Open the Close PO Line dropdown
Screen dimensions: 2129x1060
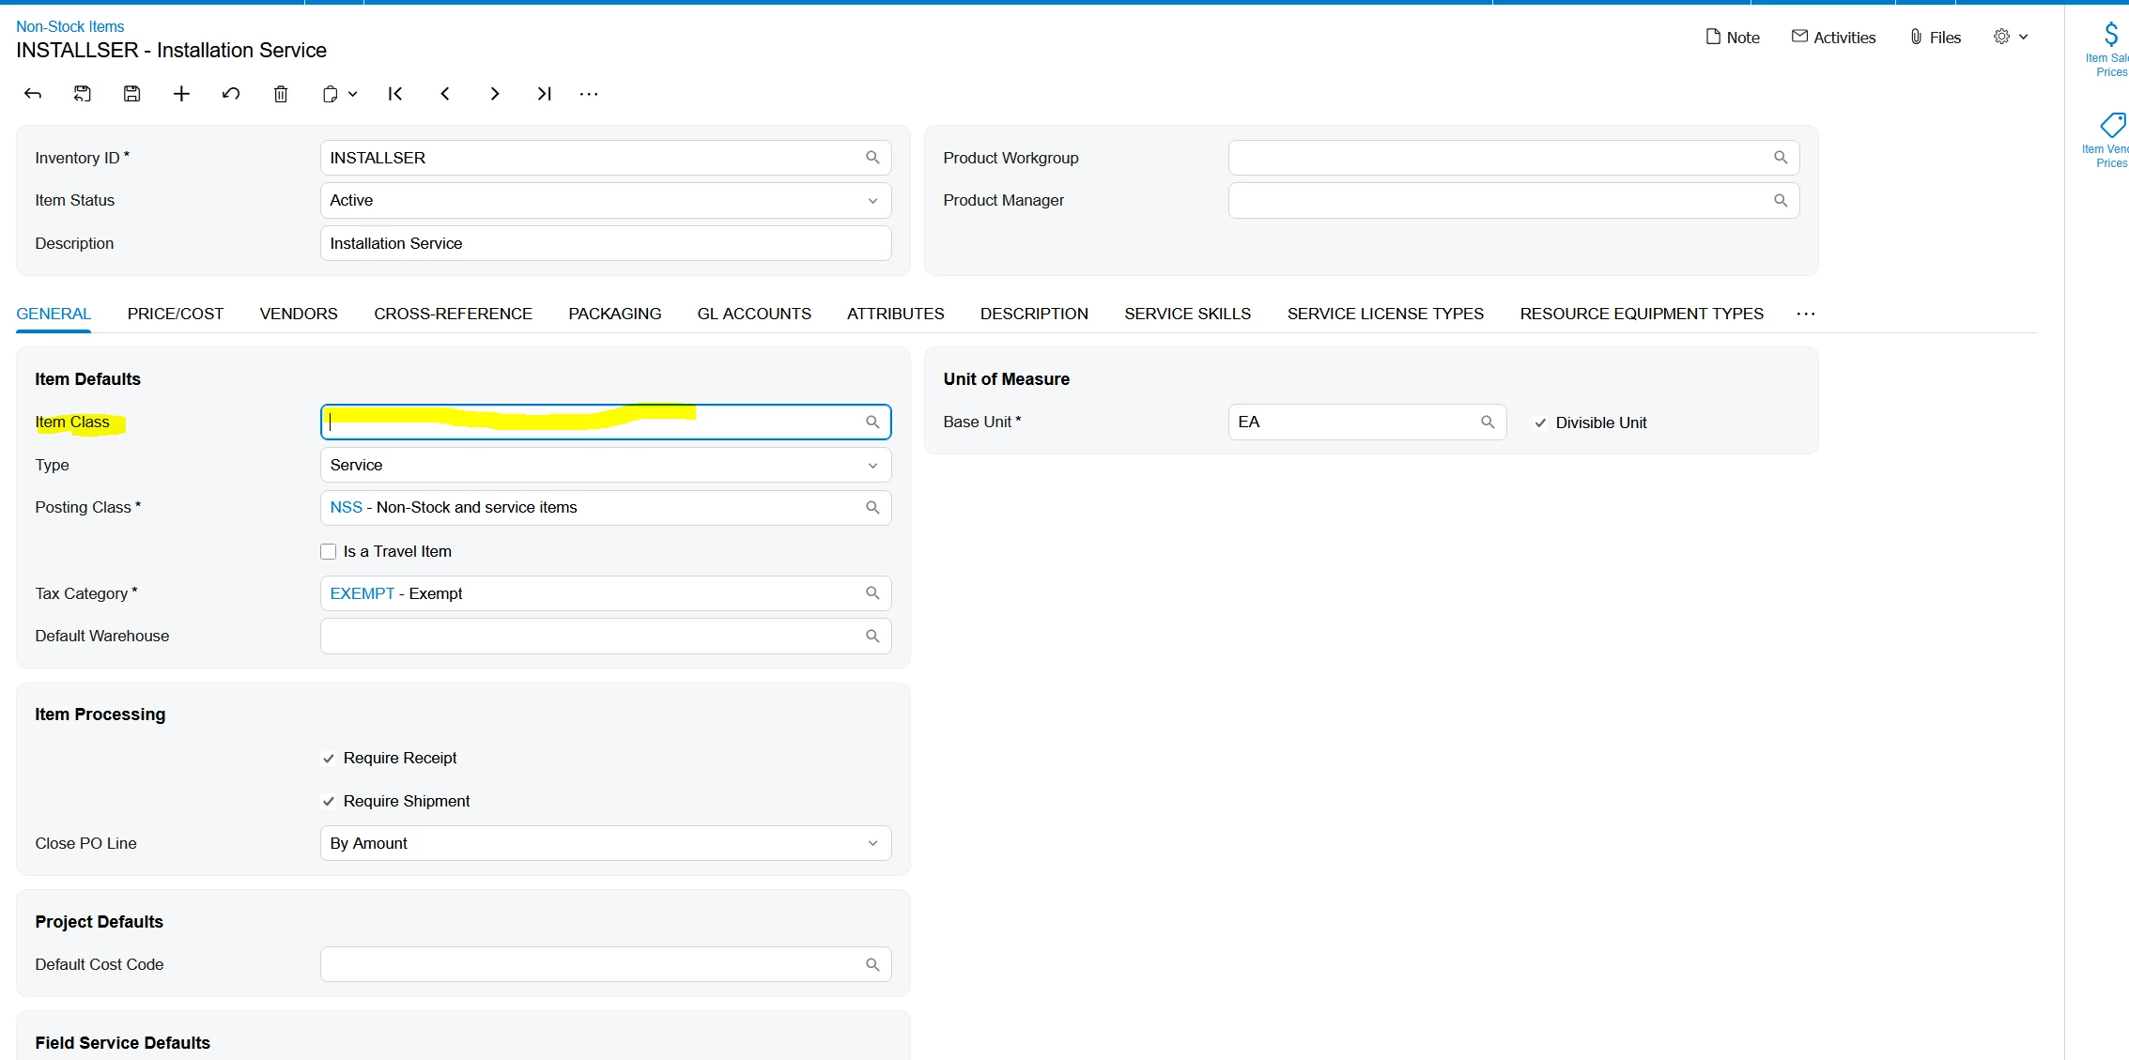pyautogui.click(x=872, y=843)
